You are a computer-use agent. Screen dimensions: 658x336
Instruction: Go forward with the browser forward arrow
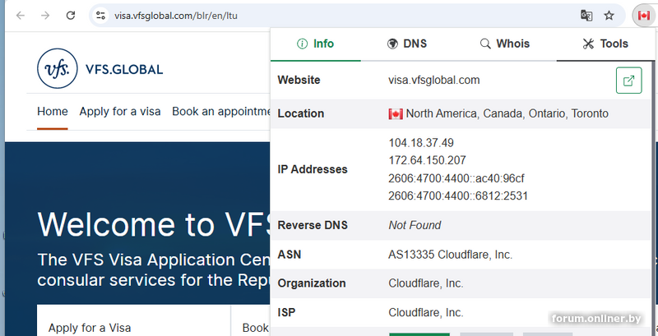[45, 16]
